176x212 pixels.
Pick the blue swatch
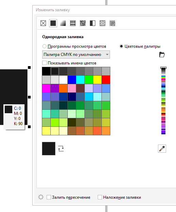pos(72,80)
